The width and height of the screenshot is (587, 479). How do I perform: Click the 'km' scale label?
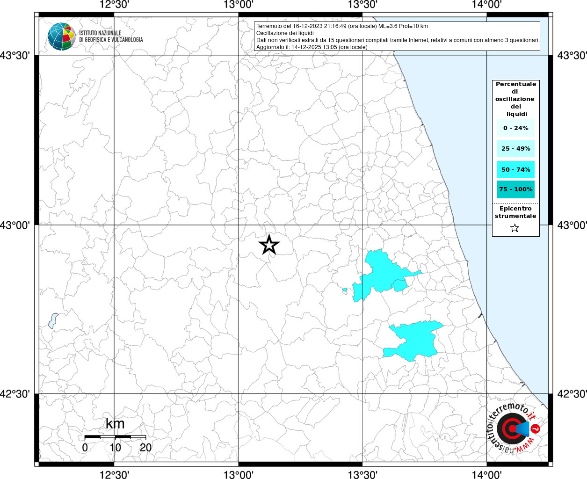click(115, 424)
